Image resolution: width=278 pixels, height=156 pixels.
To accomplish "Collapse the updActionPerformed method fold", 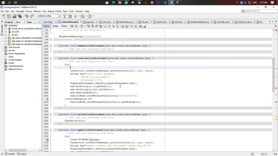I will pyautogui.click(x=50, y=130).
